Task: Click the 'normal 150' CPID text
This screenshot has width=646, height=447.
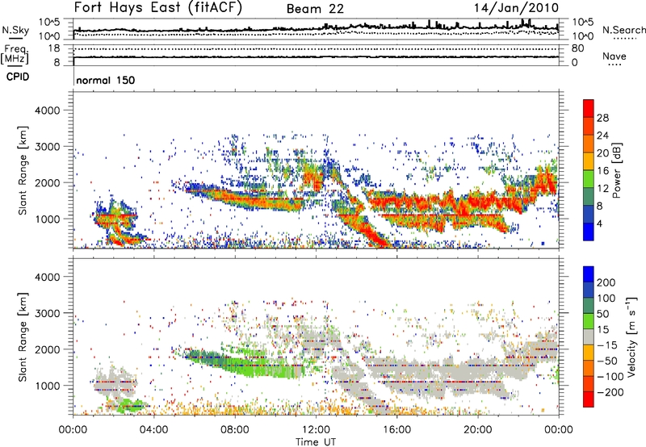Action: (106, 80)
